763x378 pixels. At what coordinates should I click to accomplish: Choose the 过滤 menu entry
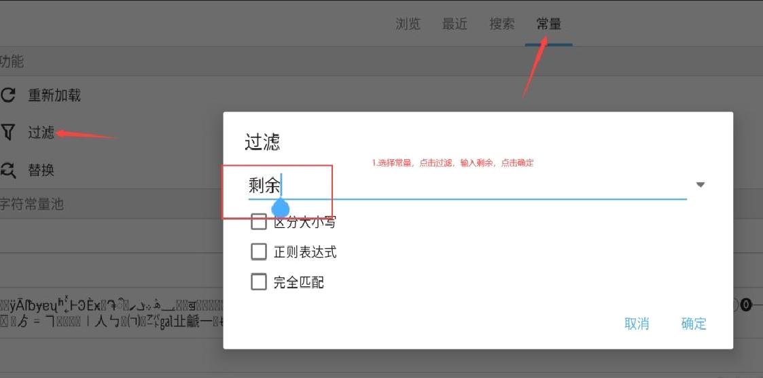pyautogui.click(x=41, y=132)
